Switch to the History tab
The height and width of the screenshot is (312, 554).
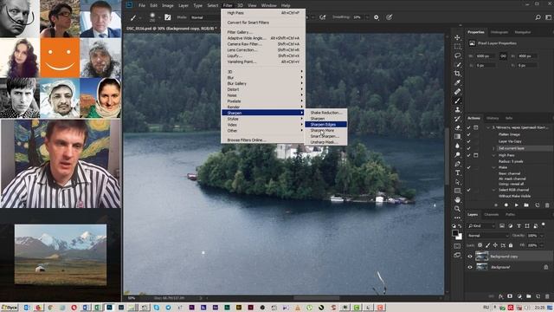(493, 118)
